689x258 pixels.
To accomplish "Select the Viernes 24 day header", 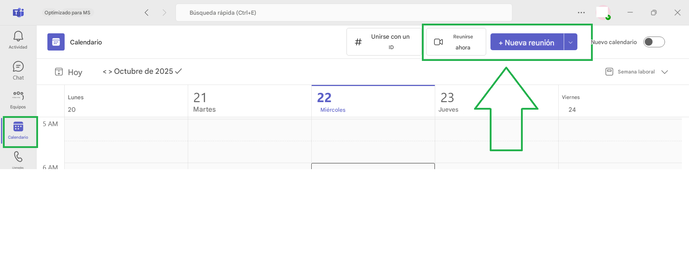I will click(x=620, y=101).
